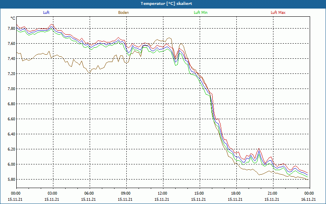The height and width of the screenshot is (204, 326).
Task: Click the 'Luft Min' legend label
Action: coord(200,13)
